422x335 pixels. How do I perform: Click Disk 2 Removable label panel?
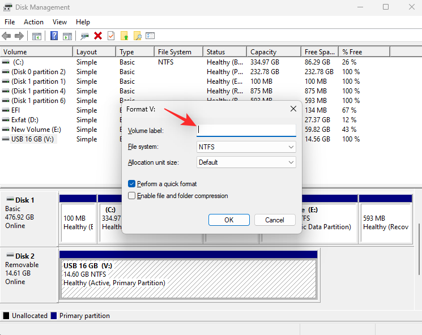coord(29,275)
